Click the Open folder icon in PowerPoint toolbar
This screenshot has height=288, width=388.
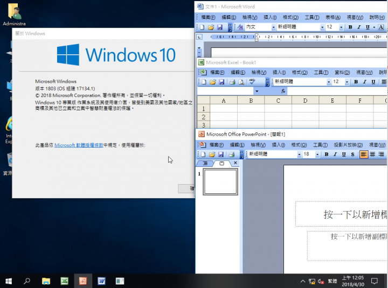(212, 154)
